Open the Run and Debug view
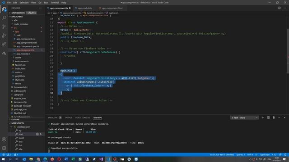 click(x=4, y=36)
